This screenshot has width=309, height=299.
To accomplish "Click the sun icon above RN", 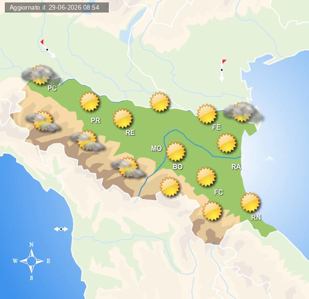I will pos(250,202).
